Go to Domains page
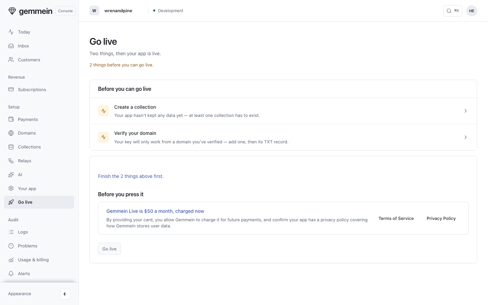The image size is (488, 305). point(39,133)
